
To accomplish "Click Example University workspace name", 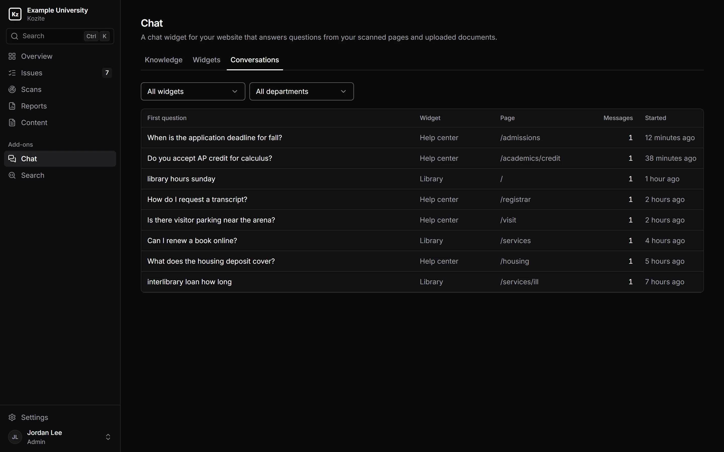I will pyautogui.click(x=57, y=10).
